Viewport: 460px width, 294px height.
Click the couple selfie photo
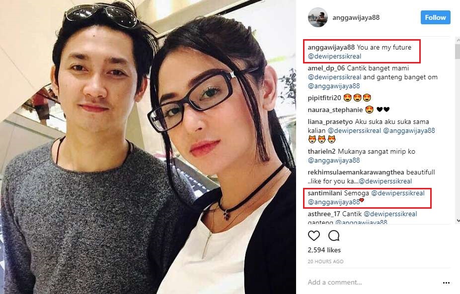point(148,147)
